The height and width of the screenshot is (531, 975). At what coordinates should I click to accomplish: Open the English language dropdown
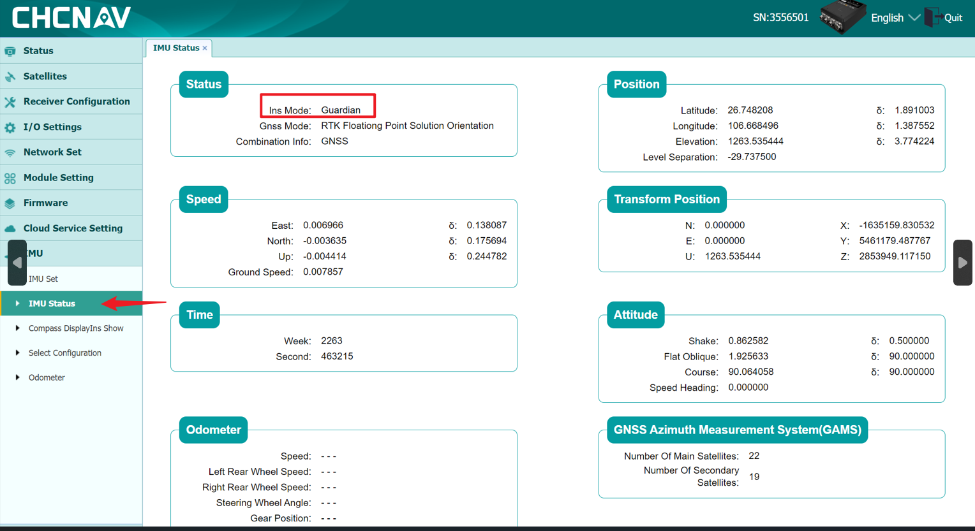[x=895, y=18]
